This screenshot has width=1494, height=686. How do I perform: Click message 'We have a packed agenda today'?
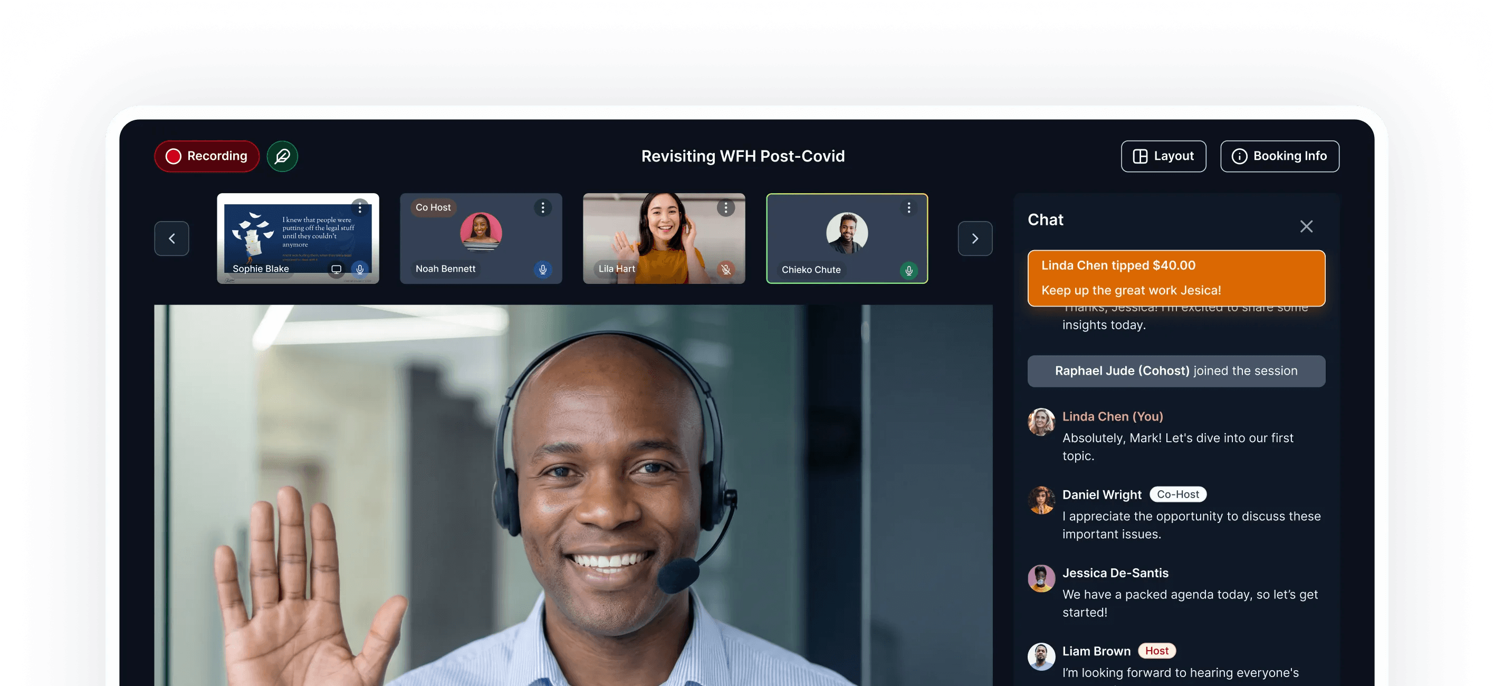[1190, 604]
